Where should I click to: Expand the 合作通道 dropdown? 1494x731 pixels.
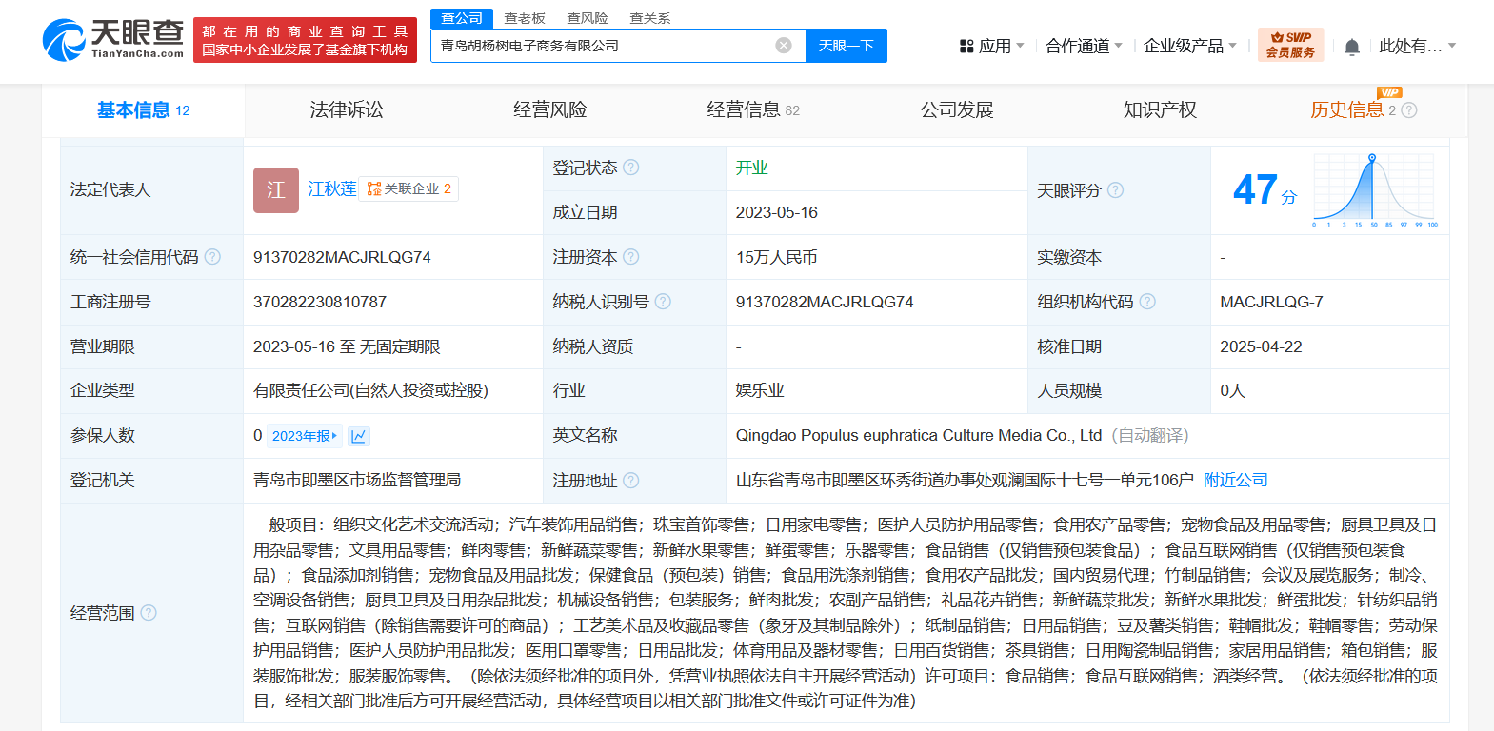(1084, 46)
